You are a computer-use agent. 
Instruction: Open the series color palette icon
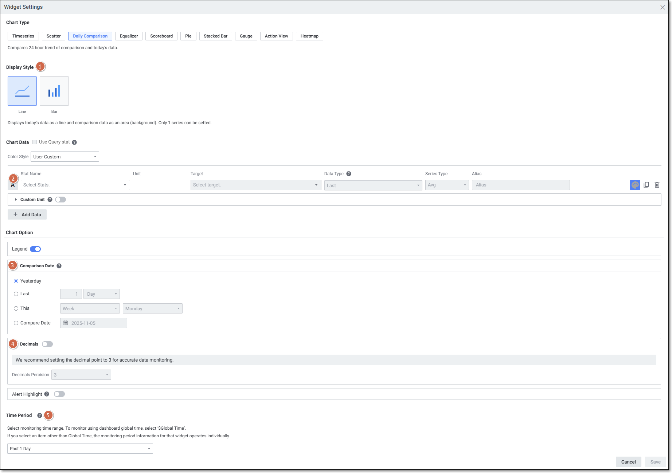pyautogui.click(x=635, y=185)
